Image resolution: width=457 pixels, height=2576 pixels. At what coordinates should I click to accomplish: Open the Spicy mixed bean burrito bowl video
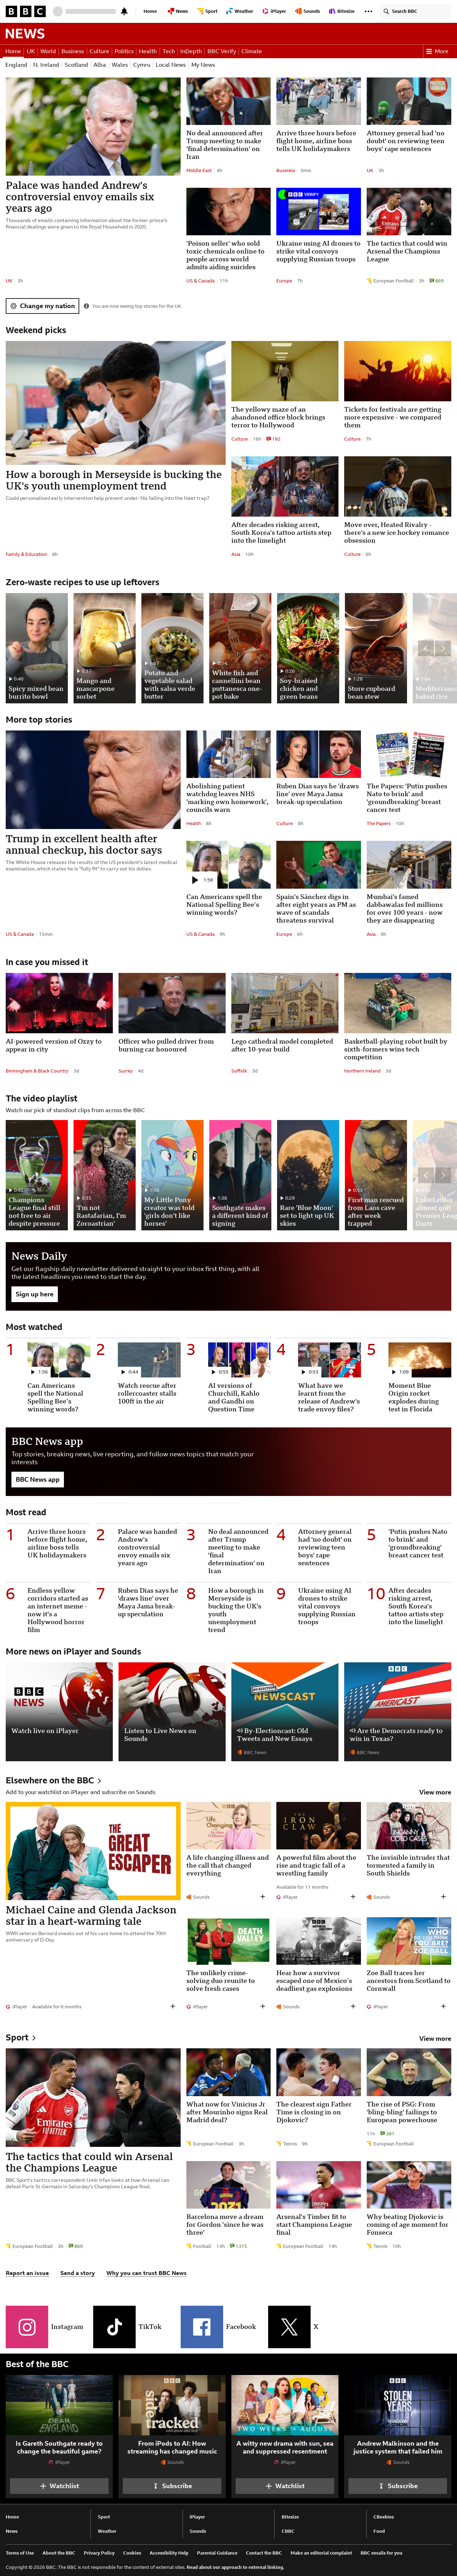point(37,648)
